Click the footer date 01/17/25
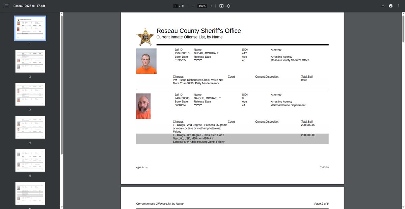The height and width of the screenshot is (209, 405). (324, 167)
